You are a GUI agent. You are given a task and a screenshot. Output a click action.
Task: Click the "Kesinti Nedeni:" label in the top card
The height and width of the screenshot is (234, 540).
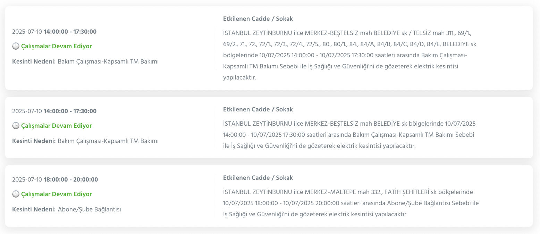click(34, 61)
